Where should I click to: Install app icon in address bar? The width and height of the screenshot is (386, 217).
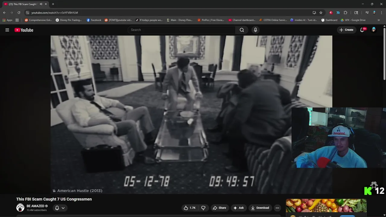pos(314,13)
